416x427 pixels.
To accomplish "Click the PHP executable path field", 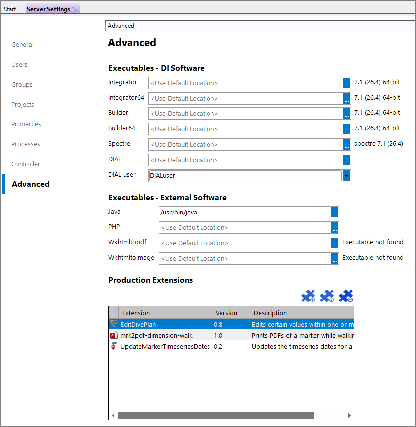I will point(245,228).
